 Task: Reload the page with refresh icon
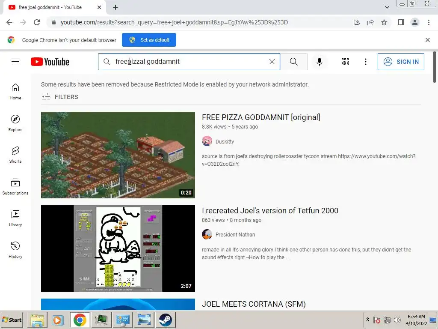pos(37,22)
